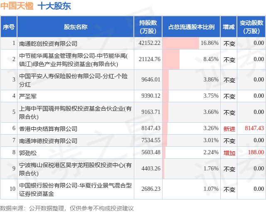The height and width of the screenshot is (212, 266).
Task: Select the 持股数(万股) column header
Action: click(x=148, y=27)
